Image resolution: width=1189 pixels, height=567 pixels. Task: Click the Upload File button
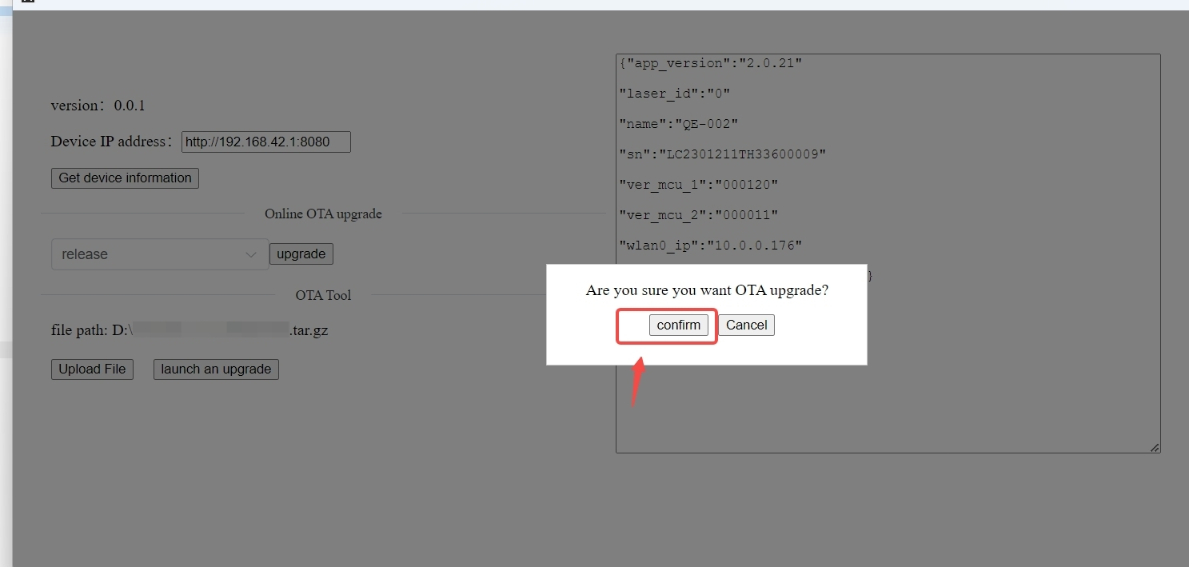[x=92, y=369]
